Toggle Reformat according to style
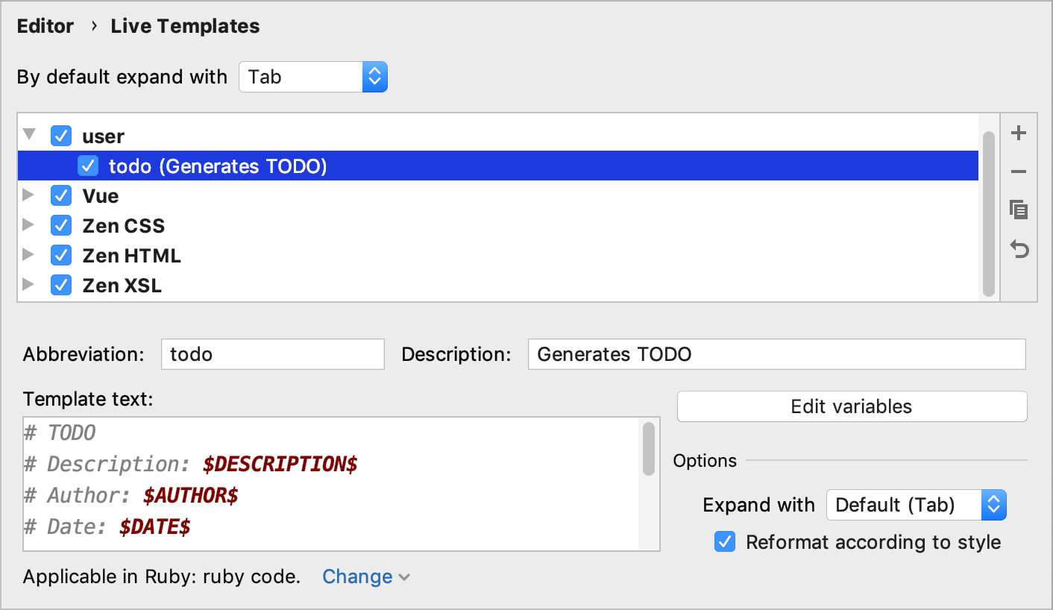Screen dimensions: 1053x610 [724, 542]
